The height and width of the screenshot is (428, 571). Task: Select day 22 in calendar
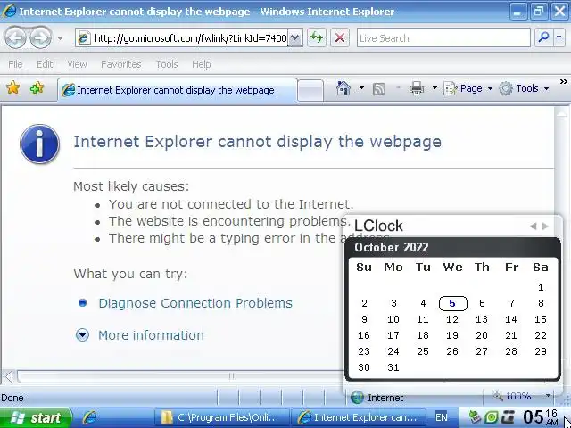tap(541, 335)
